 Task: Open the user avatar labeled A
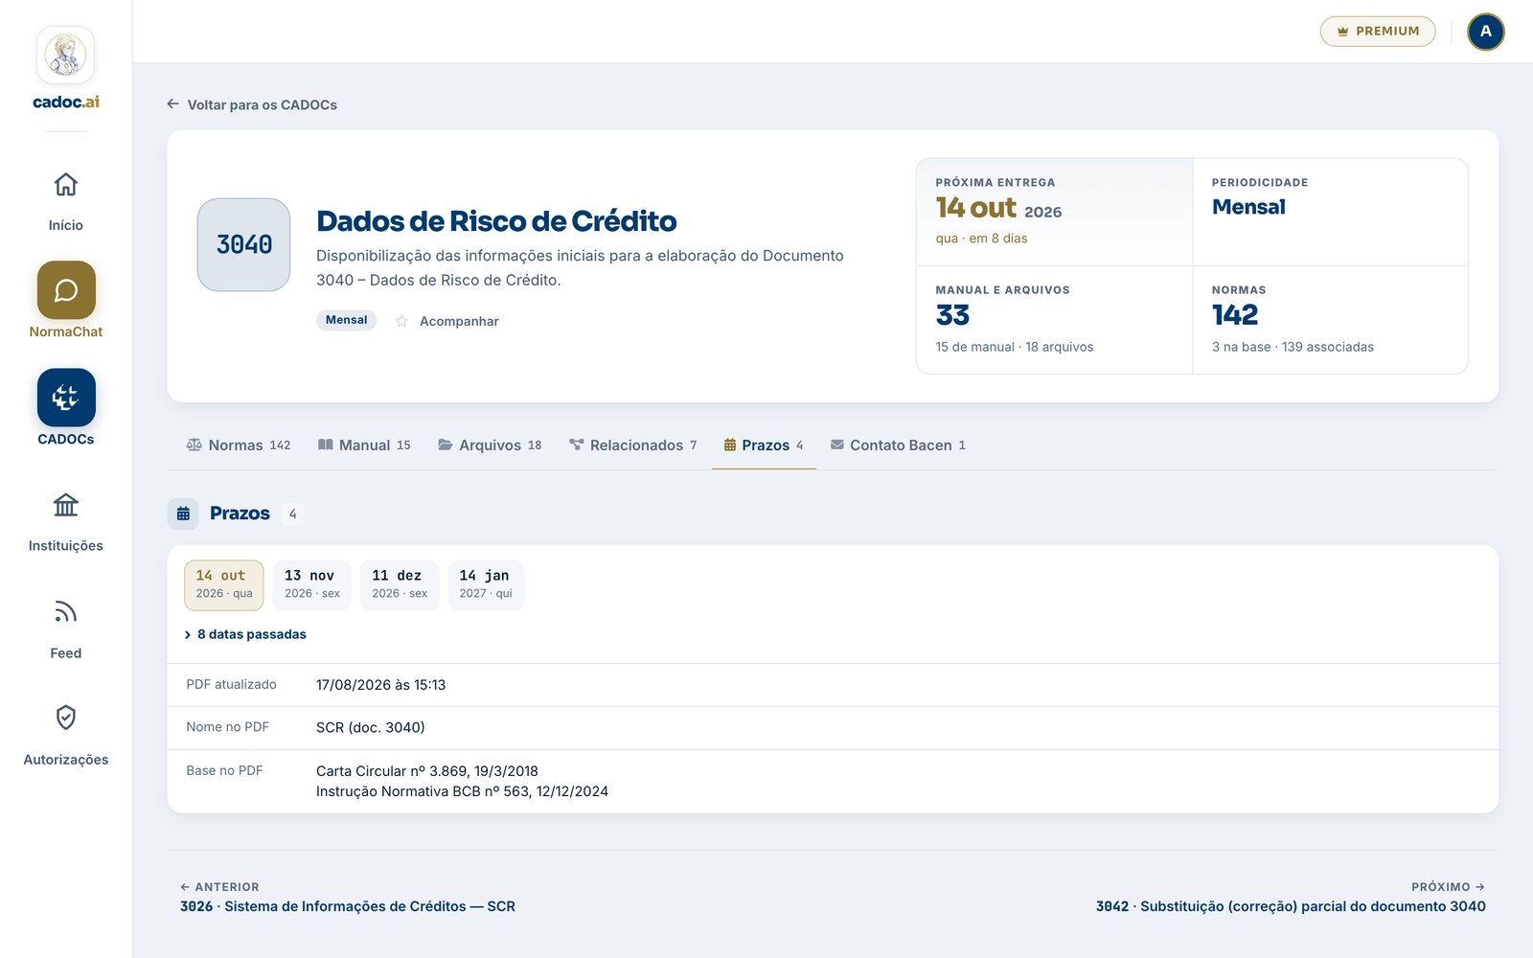point(1485,32)
